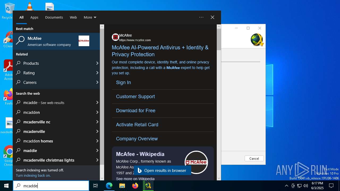
Task: Click the running installer taskbar icon
Action: coord(148,186)
